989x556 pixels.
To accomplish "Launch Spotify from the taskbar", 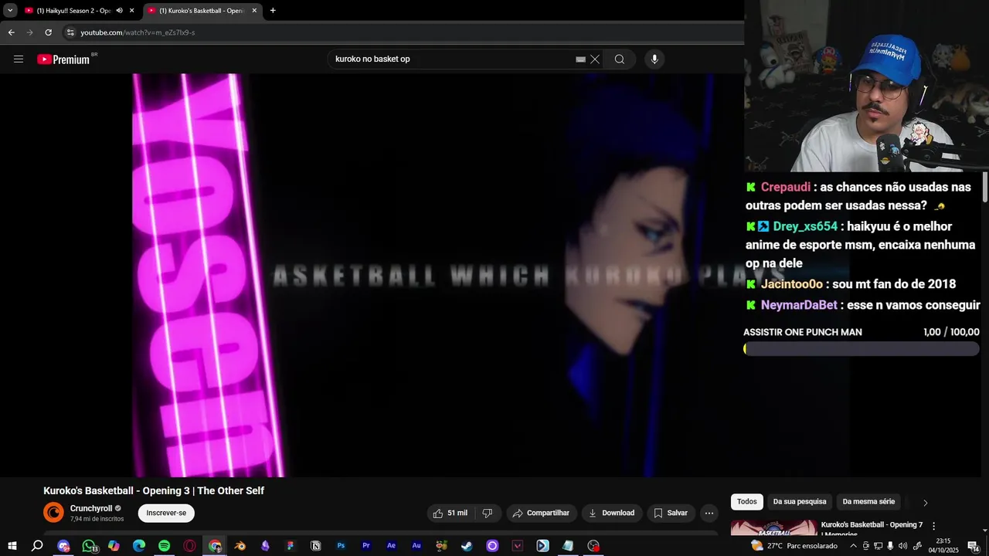I will tap(164, 546).
